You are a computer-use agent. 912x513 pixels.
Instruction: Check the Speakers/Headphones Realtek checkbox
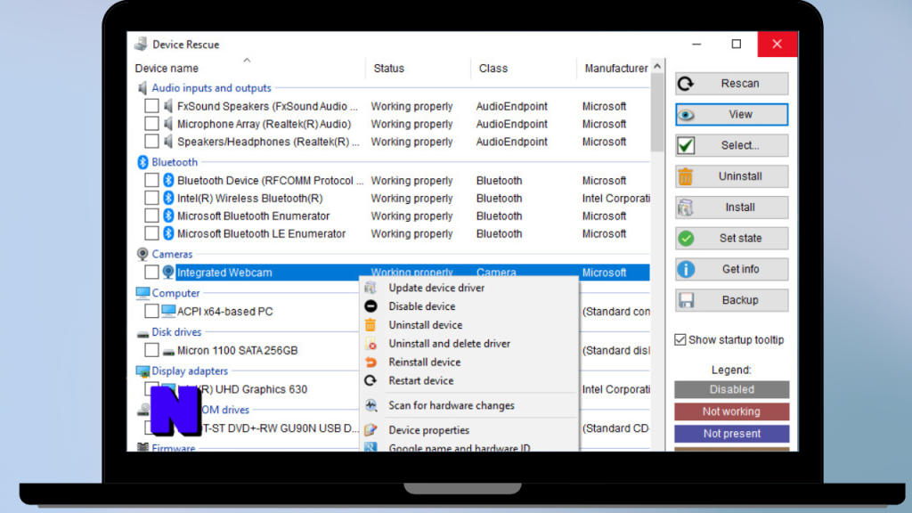click(x=151, y=142)
